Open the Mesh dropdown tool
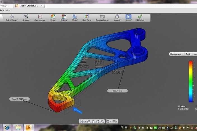197x131 pixels. [x=75, y=18]
